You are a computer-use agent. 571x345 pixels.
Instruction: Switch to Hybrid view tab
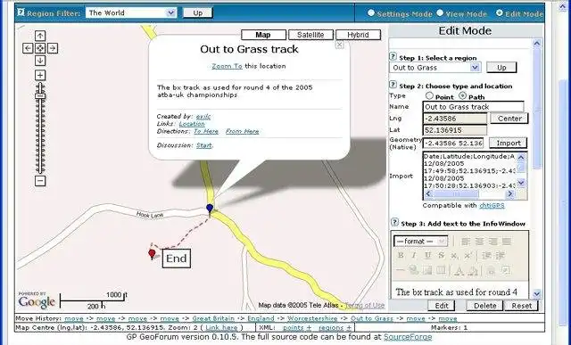(359, 35)
